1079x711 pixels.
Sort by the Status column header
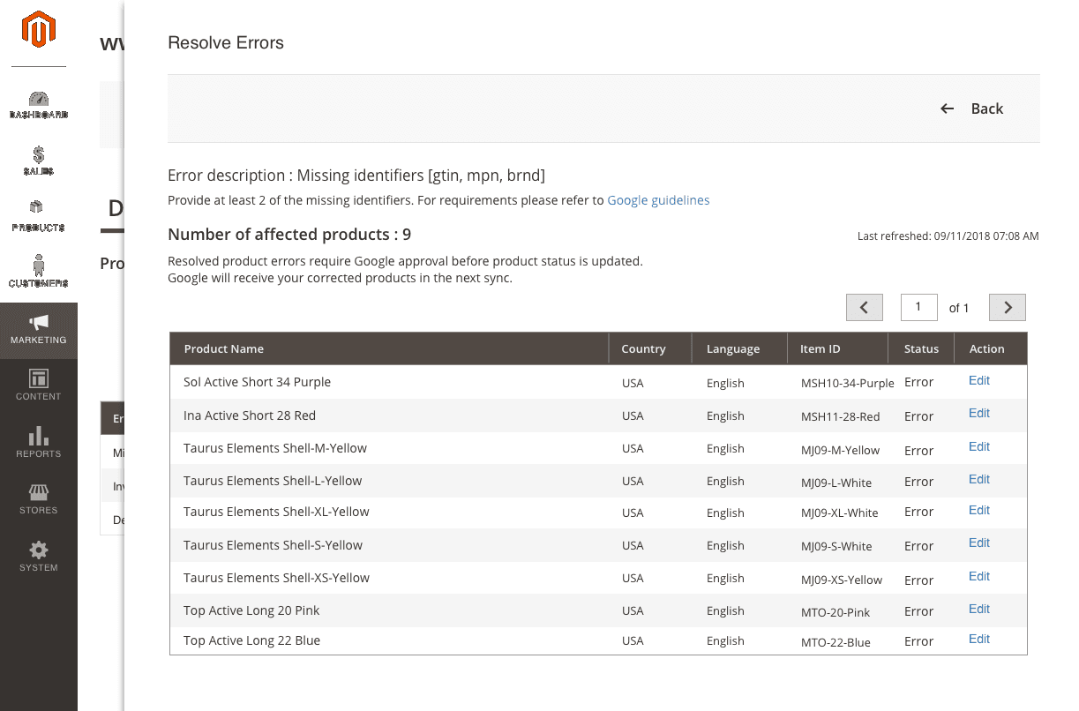click(x=921, y=349)
